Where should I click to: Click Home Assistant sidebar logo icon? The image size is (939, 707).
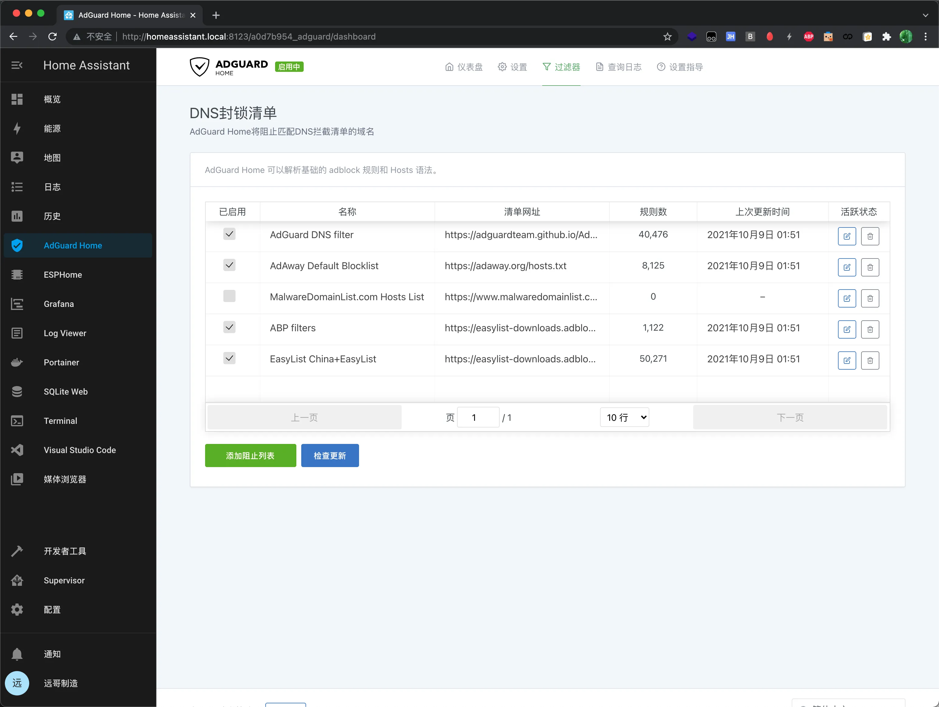point(19,65)
